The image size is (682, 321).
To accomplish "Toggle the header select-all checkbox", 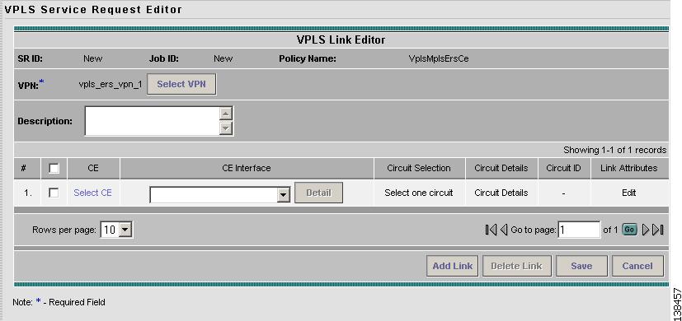I will [x=54, y=168].
